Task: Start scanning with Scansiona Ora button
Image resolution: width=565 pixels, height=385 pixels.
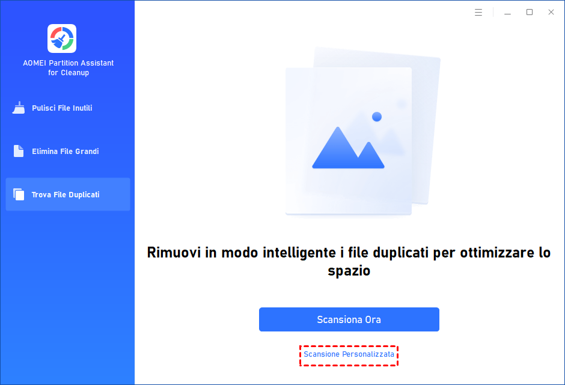Action: point(349,319)
